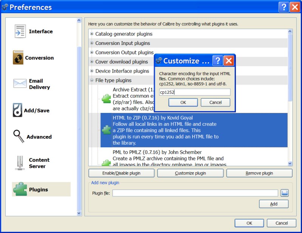Close the Customize dialog with red X
Screen dimensions: 302x233
coord(229,60)
